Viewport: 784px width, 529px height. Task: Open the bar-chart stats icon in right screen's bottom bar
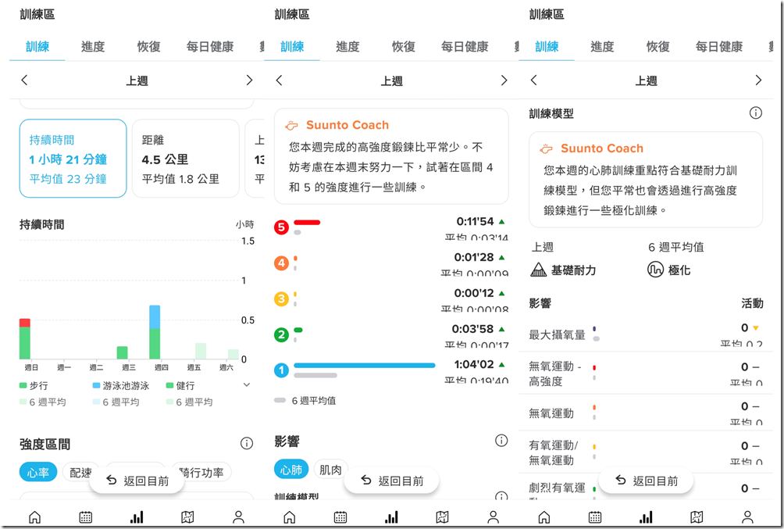tap(646, 517)
